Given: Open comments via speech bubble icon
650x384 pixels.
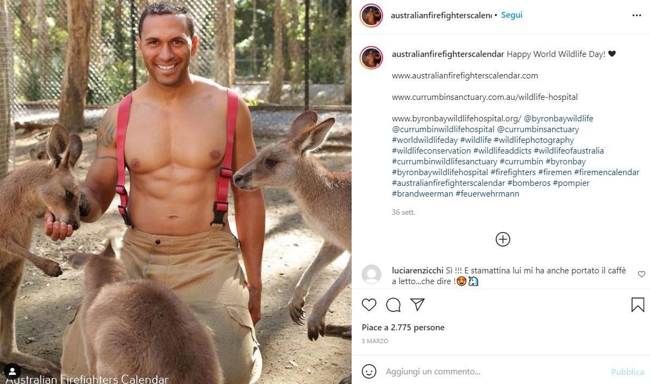Looking at the screenshot, I should pyautogui.click(x=393, y=305).
